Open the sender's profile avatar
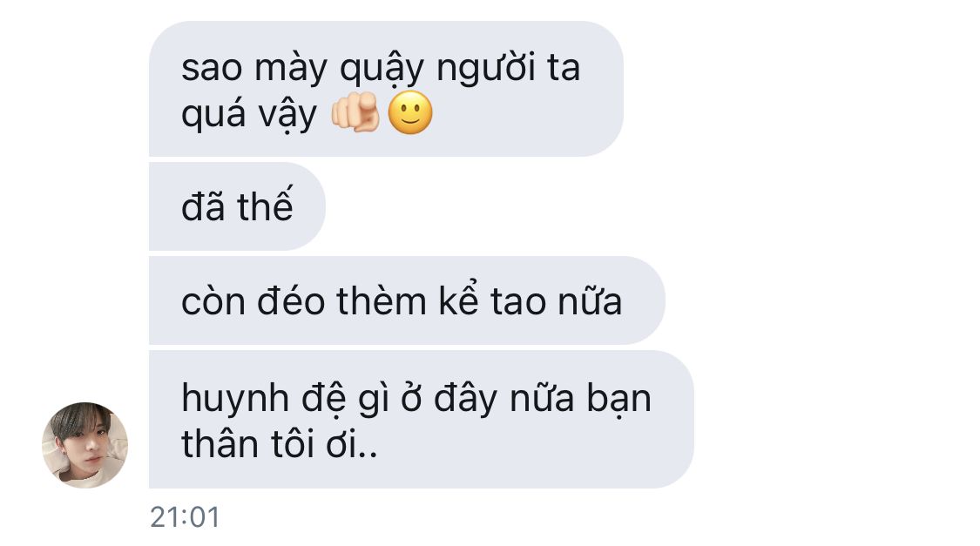Viewport: 980px width, 546px height. pos(85,445)
